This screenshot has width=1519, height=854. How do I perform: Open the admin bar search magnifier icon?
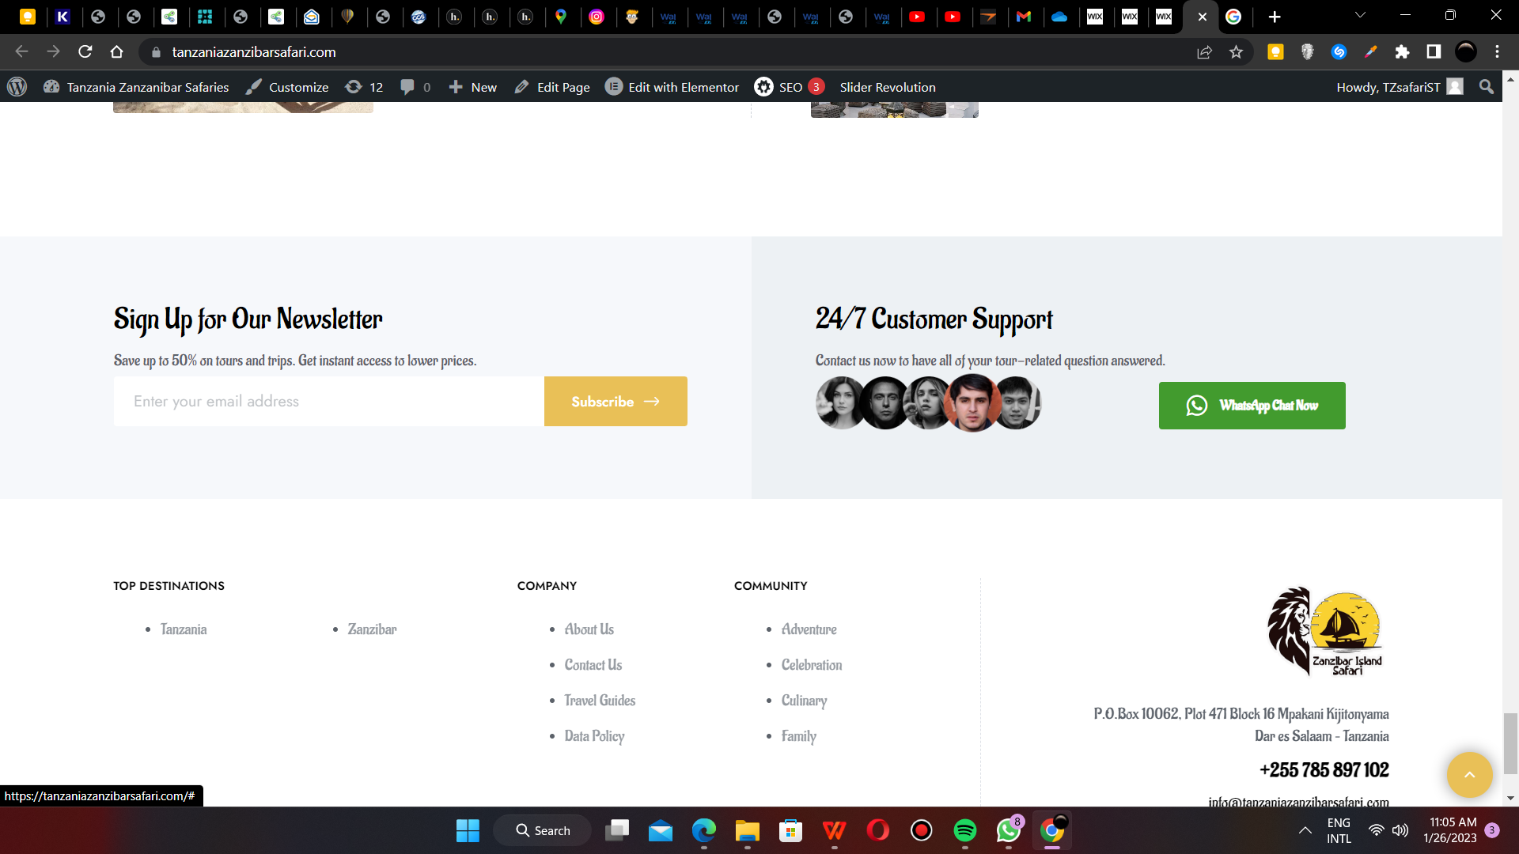1487,87
